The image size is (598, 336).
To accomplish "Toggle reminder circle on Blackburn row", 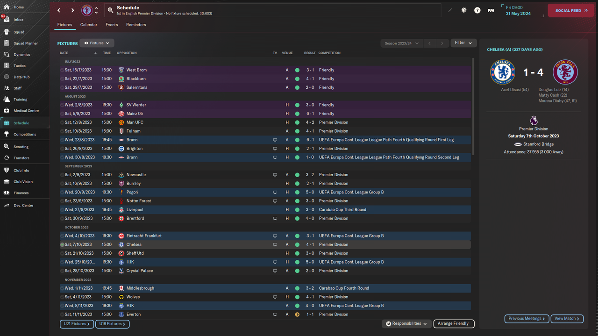I will (x=62, y=79).
